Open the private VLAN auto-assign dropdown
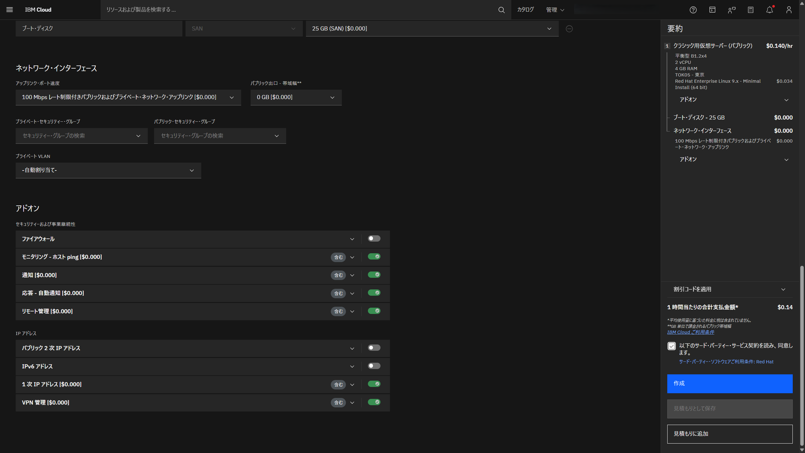The height and width of the screenshot is (453, 805). click(x=108, y=170)
